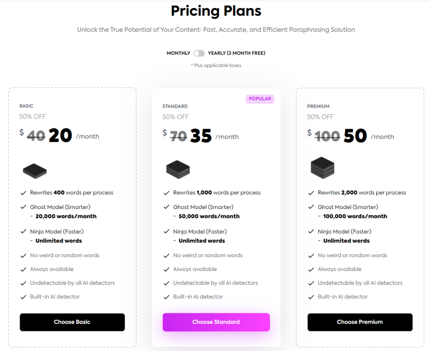
Task: Select the Basic plan single-layer icon
Action: [34, 169]
